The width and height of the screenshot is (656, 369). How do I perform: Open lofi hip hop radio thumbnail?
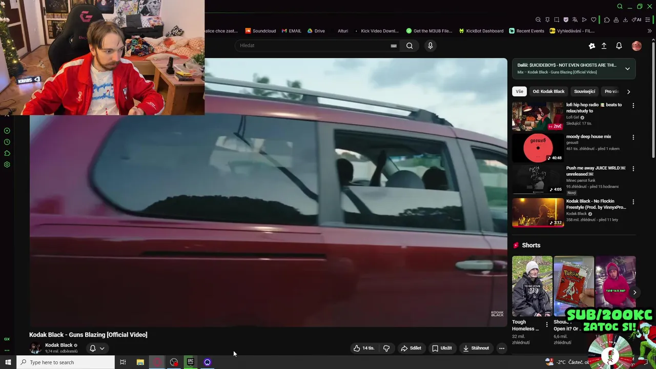pyautogui.click(x=538, y=116)
